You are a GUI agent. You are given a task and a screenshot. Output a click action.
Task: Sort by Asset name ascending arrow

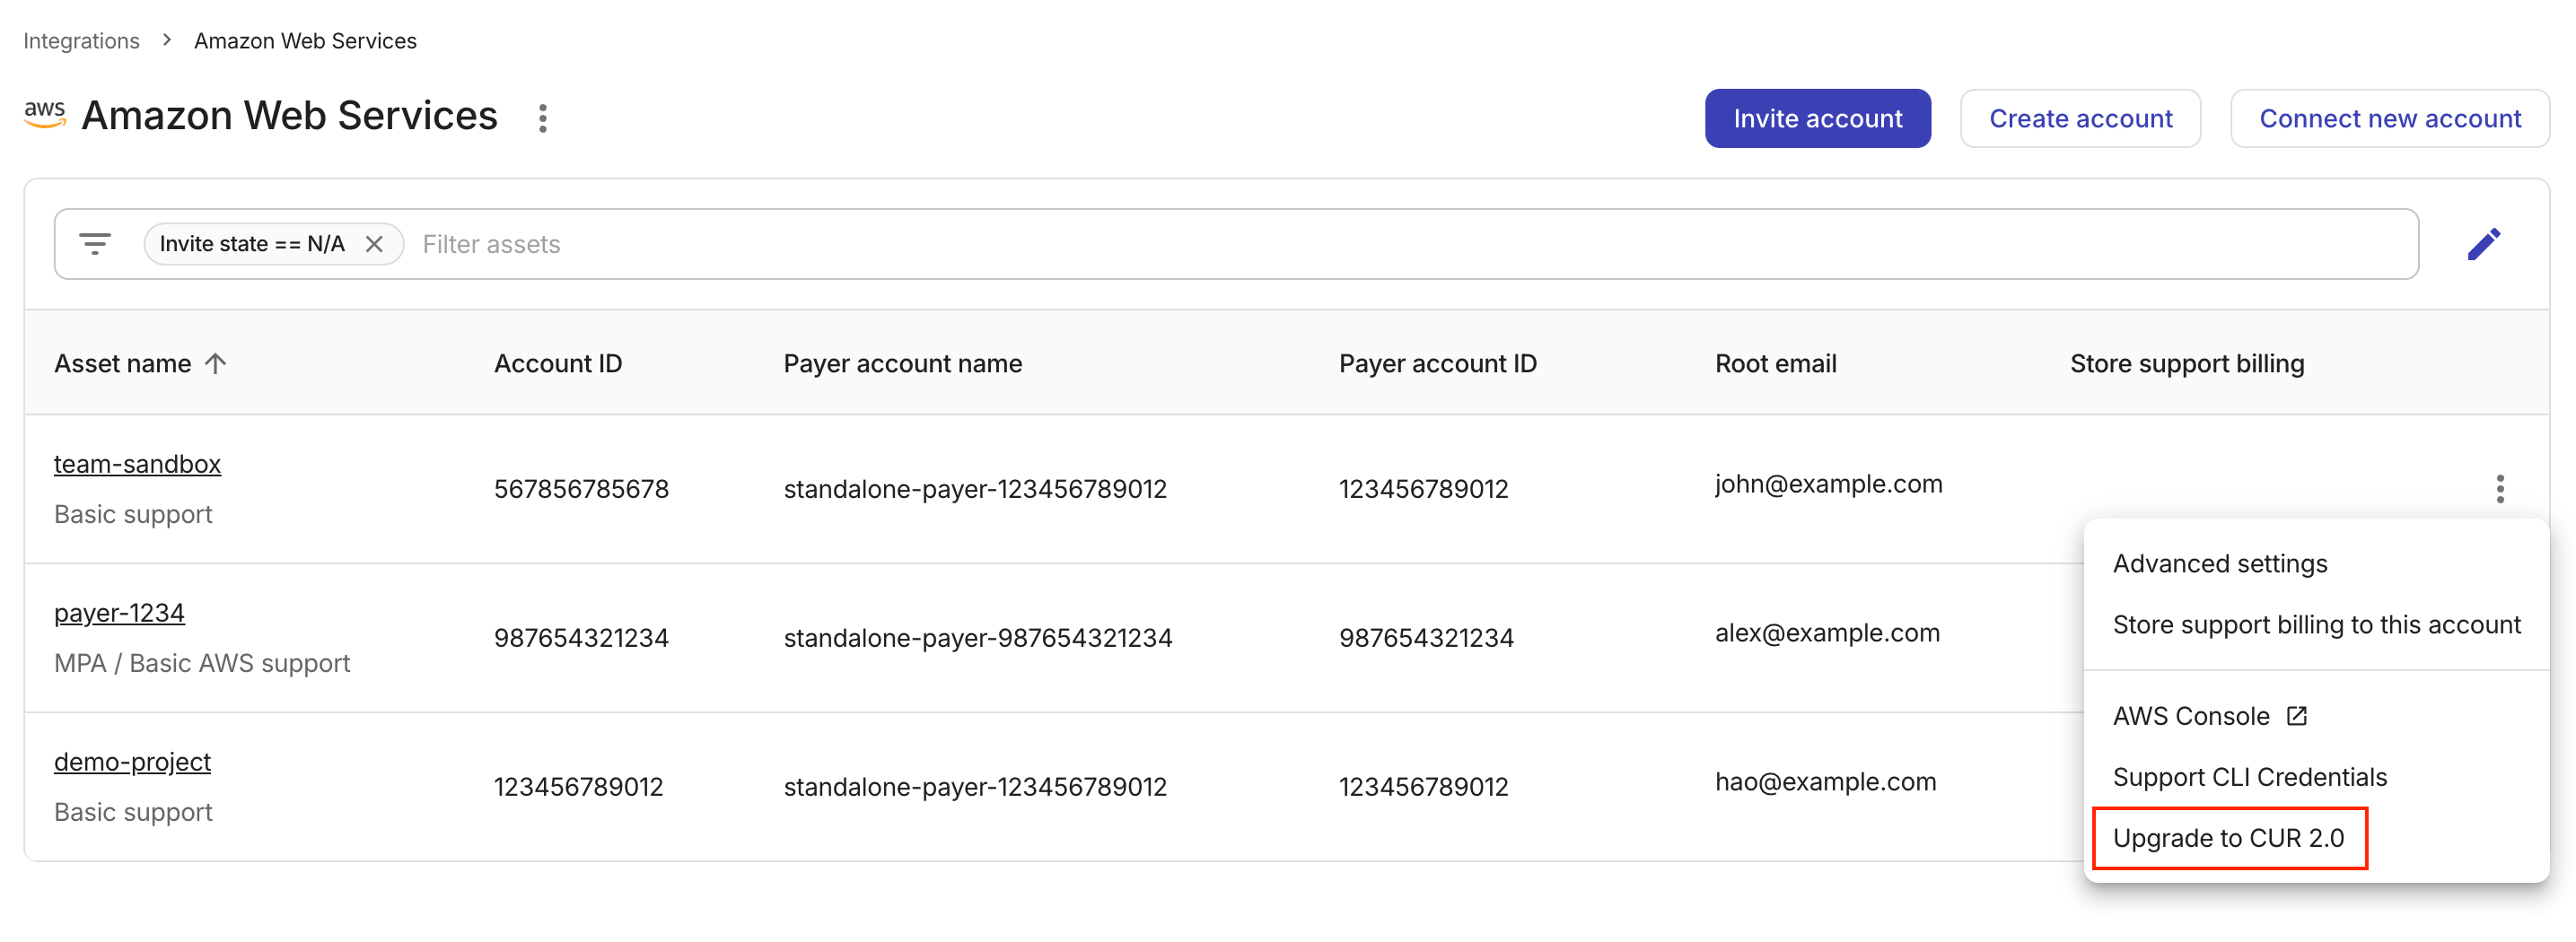click(x=216, y=363)
